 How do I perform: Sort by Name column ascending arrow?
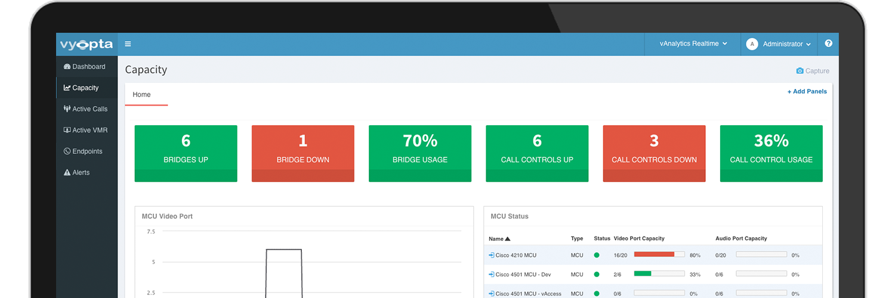pos(508,238)
